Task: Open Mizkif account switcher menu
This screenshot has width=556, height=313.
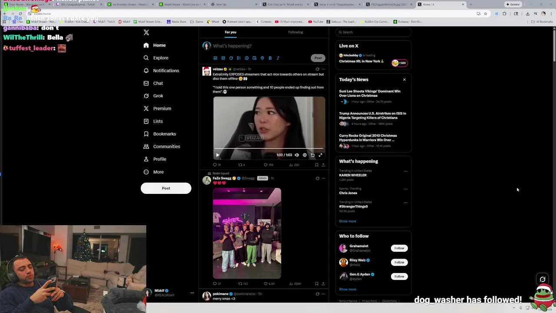Action: tap(192, 293)
